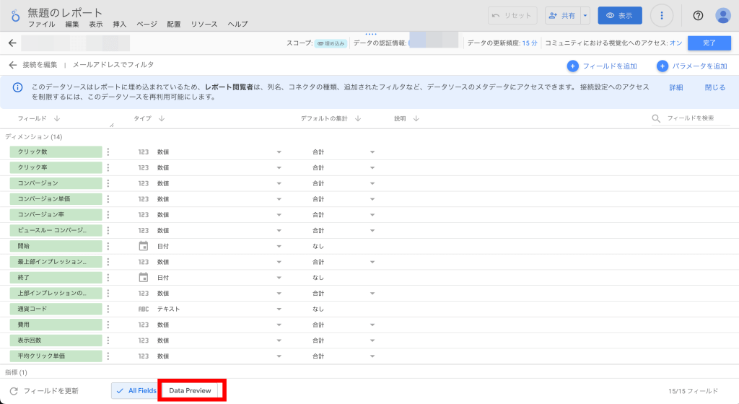Toggle コミュニティにおける視覚化へのアクセス オン setting
The width and height of the screenshot is (739, 404).
(x=675, y=43)
